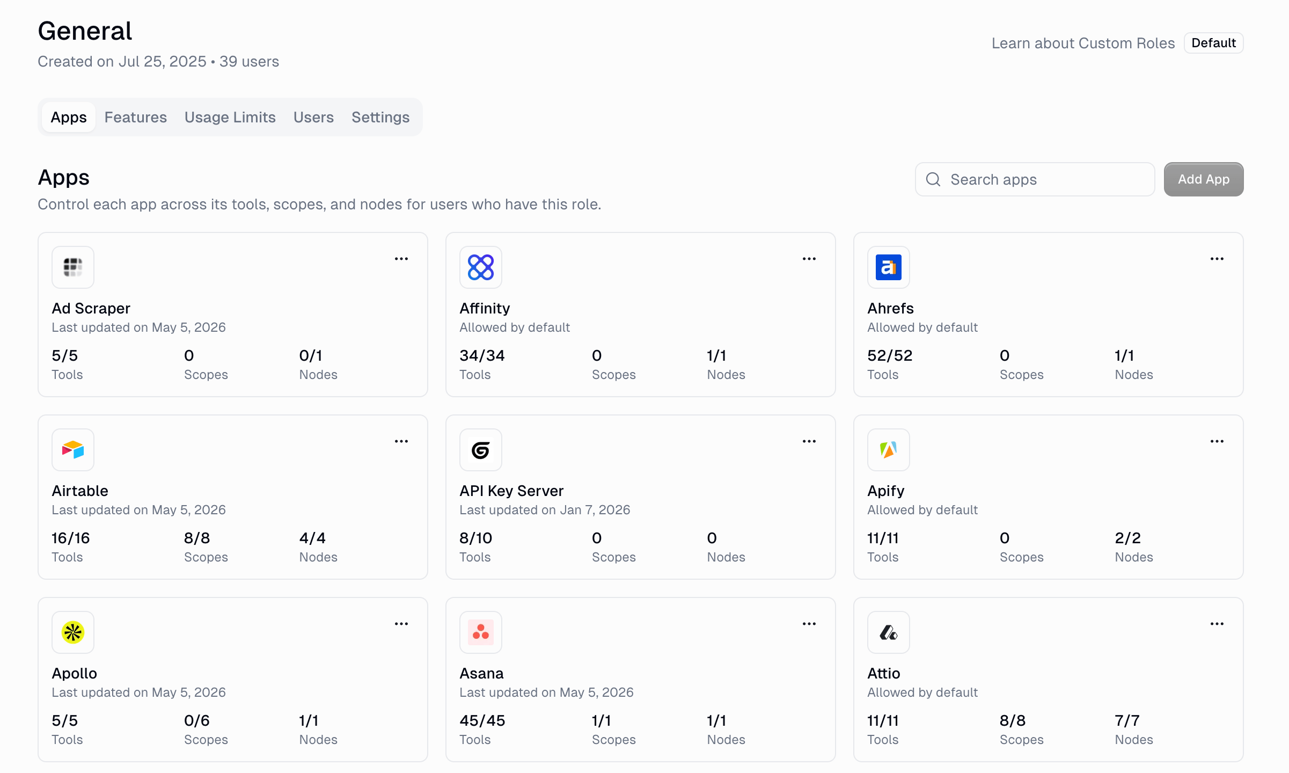
Task: Click 'Created on Jul 25, 2025 • 39 users' text
Action: point(158,61)
